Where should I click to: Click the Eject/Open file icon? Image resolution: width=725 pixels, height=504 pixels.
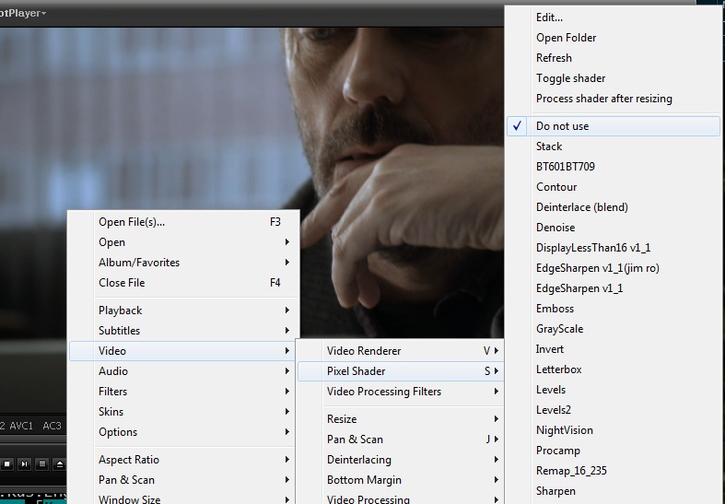pyautogui.click(x=60, y=463)
